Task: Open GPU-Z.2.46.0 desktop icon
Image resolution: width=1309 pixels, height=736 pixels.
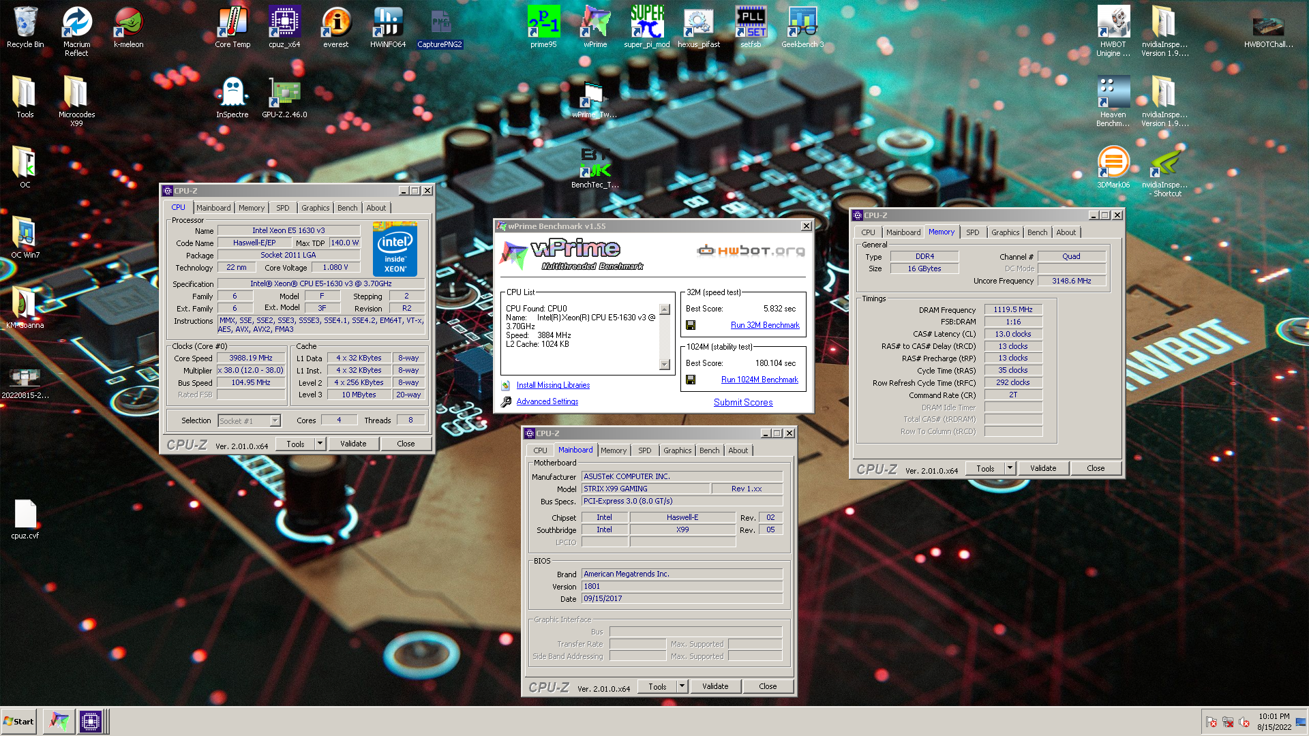Action: coord(284,97)
